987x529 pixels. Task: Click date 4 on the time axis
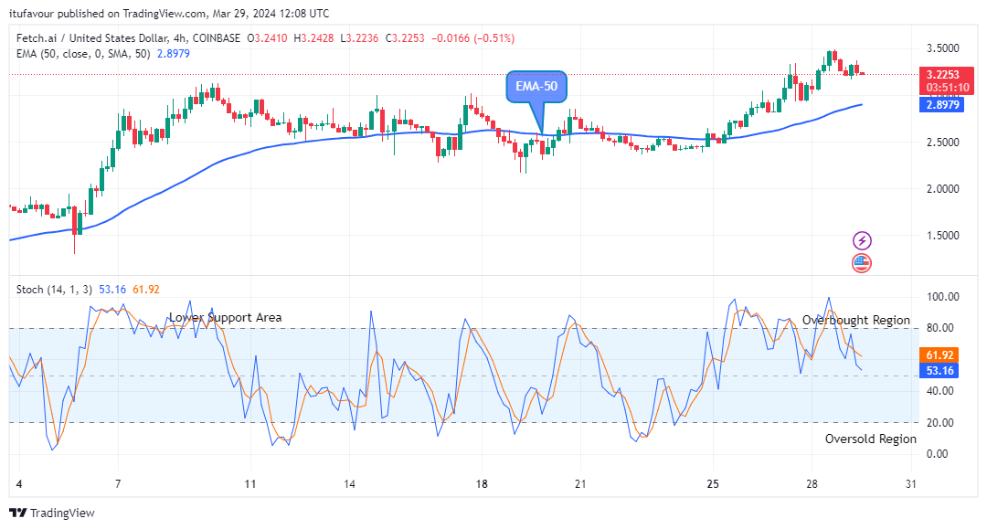tap(19, 483)
